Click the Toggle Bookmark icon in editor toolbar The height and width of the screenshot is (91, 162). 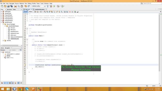62,12
